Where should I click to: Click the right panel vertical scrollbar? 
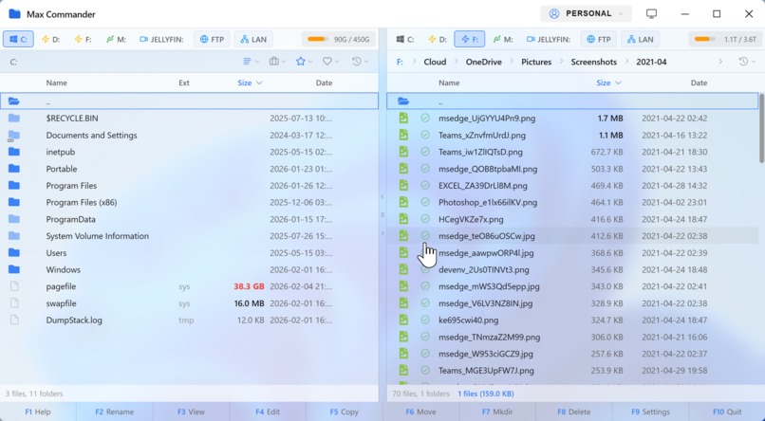(x=761, y=128)
